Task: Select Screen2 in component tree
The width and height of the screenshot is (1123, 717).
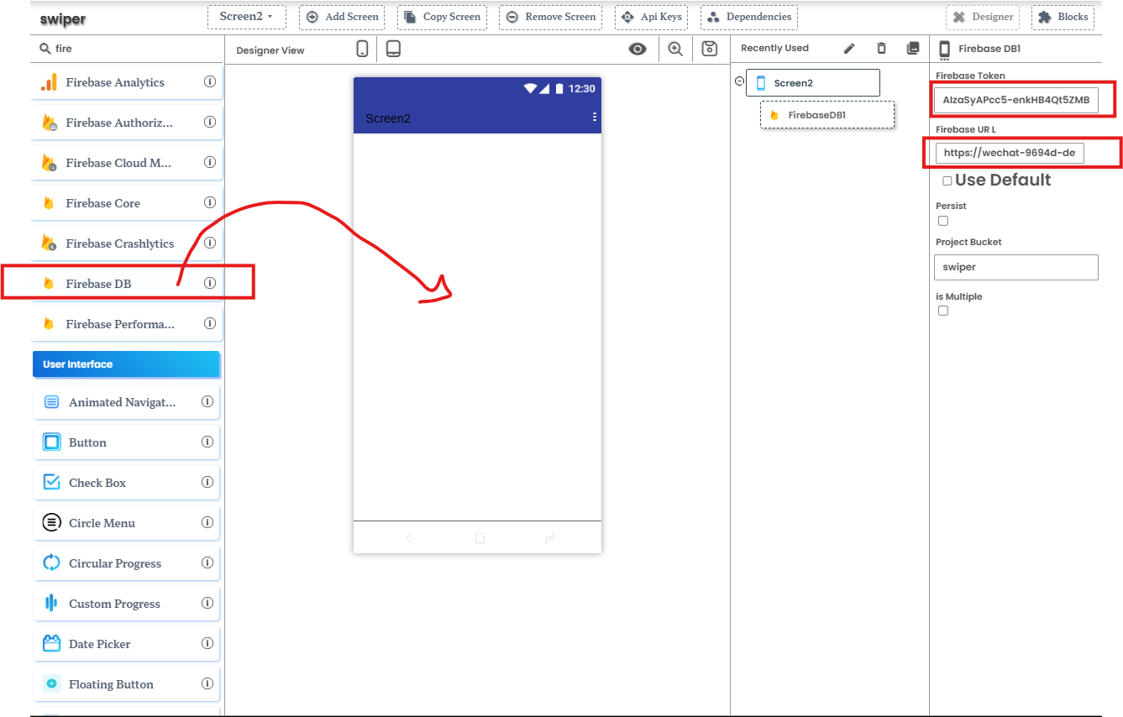Action: tap(813, 83)
